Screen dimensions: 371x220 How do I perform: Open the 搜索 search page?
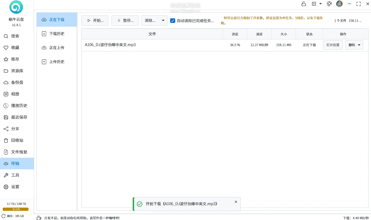tap(17, 36)
